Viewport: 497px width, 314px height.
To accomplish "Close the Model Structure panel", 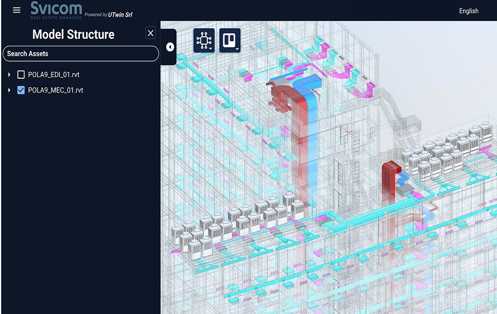I will pos(150,33).
